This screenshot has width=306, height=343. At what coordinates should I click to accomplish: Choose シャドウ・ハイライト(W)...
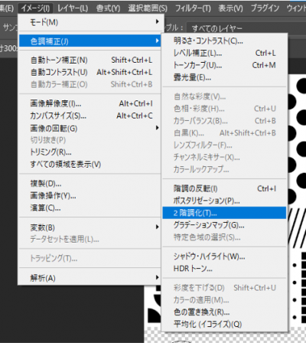[x=224, y=256]
